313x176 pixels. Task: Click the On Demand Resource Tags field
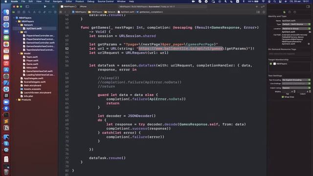click(x=289, y=54)
